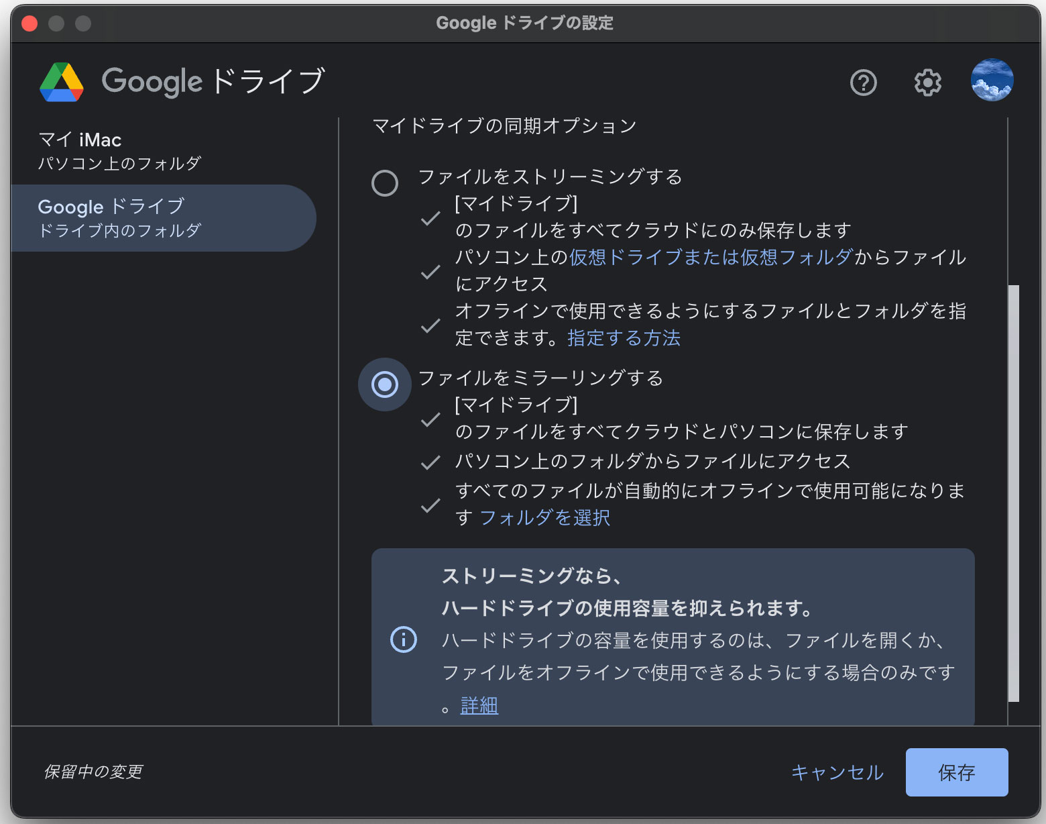
Task: Click the account profile avatar
Action: [x=992, y=80]
